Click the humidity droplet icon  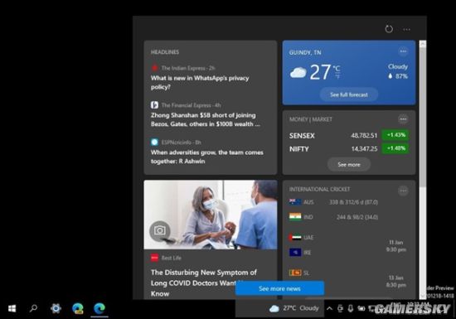(391, 76)
